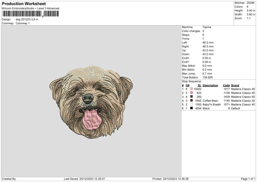This screenshot has height=182, width=257.
Task: Click the Brand column header
Action: pyautogui.click(x=236, y=85)
